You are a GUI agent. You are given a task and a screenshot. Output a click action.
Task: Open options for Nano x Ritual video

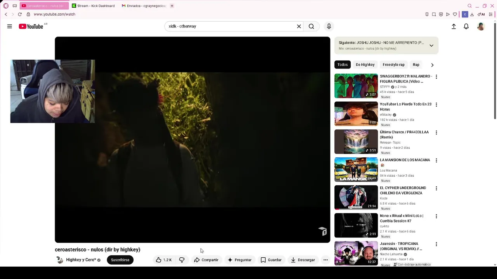point(436,216)
